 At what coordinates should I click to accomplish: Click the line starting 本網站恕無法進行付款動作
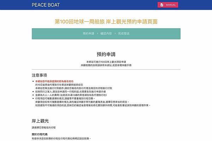(74, 88)
